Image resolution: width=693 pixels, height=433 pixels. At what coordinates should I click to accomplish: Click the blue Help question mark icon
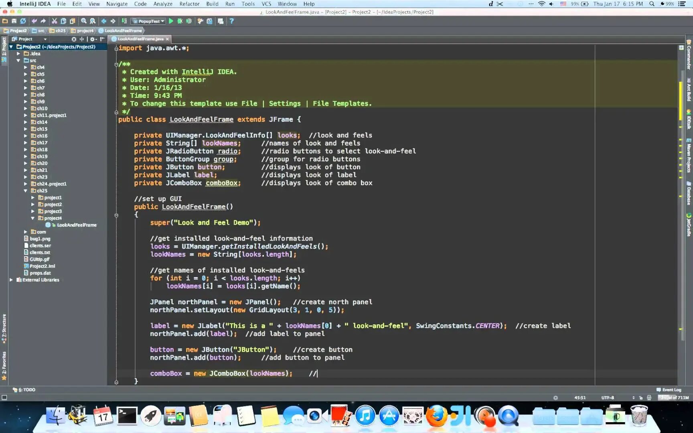[231, 21]
